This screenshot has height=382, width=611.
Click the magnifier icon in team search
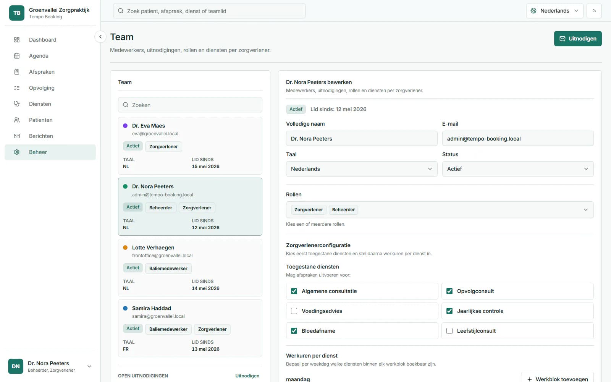pyautogui.click(x=126, y=105)
